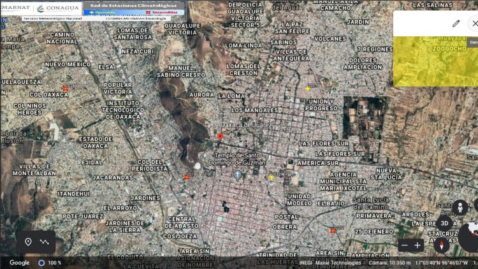Select the red station marker near Col del Periodista
The height and width of the screenshot is (269, 478).
coord(187,177)
